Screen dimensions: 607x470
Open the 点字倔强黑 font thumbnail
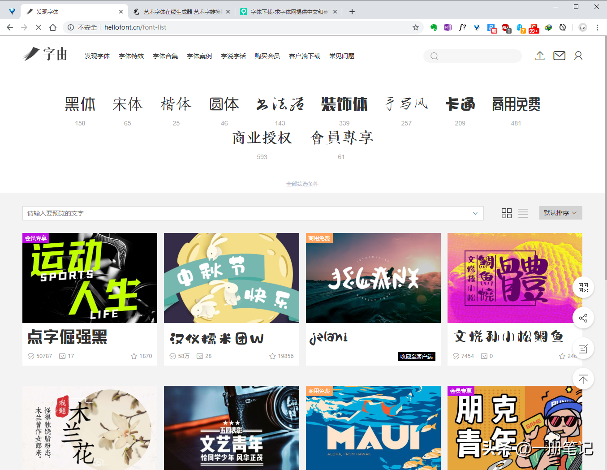(x=90, y=278)
